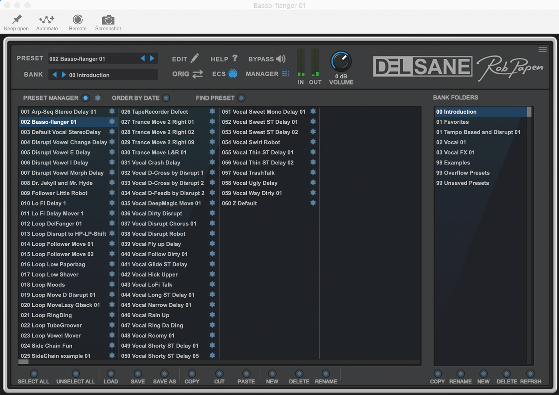Open the blue hamburger menu top right

point(543,49)
